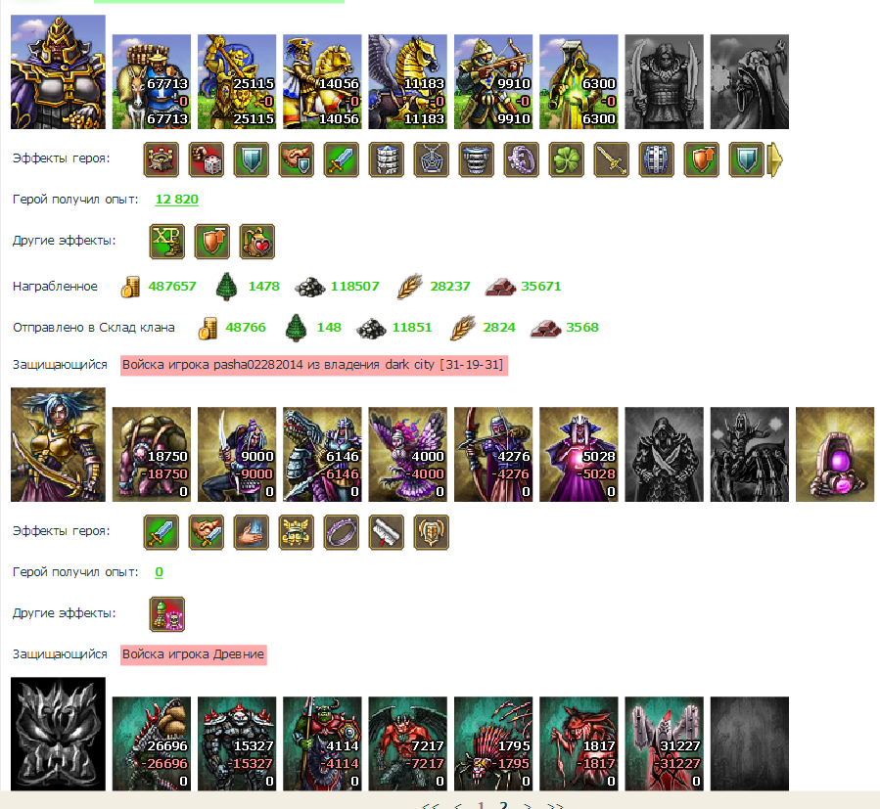Click the castle hero effect icon

[x=162, y=159]
